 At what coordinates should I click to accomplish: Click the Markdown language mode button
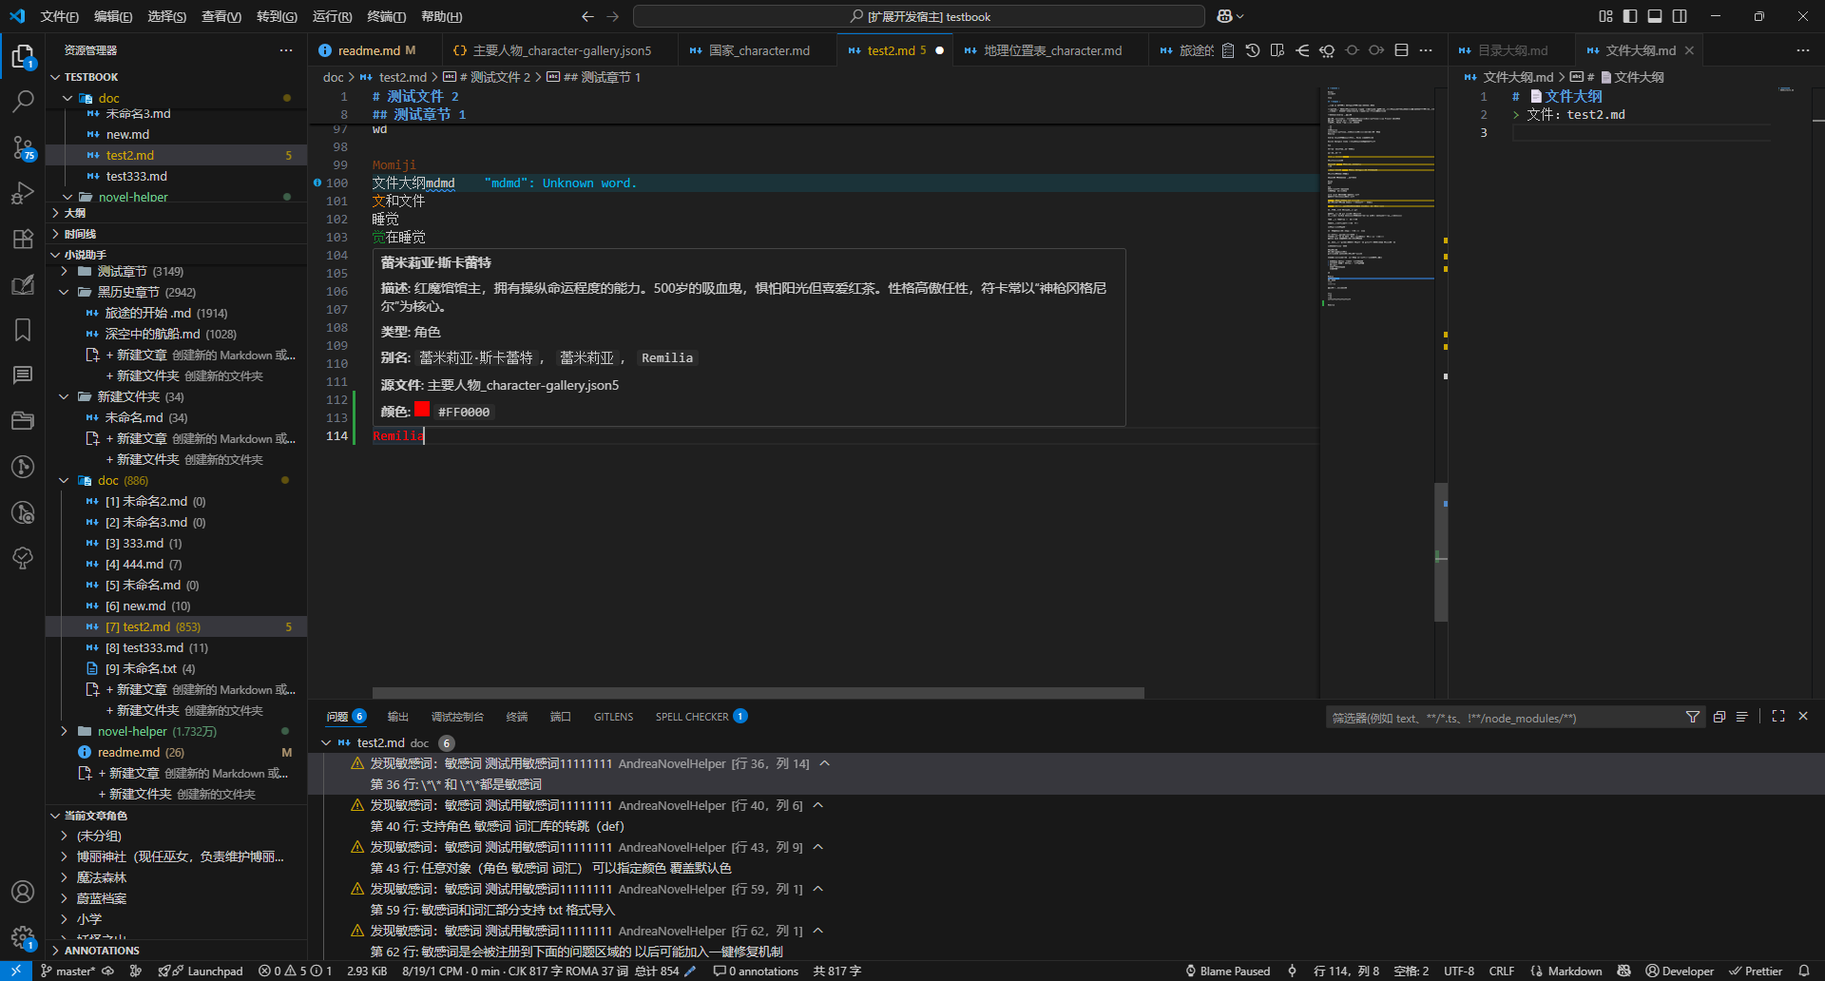[x=1566, y=971]
